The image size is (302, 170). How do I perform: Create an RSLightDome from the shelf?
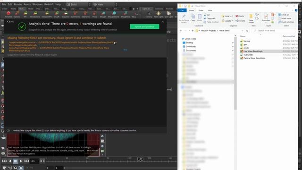point(114,15)
